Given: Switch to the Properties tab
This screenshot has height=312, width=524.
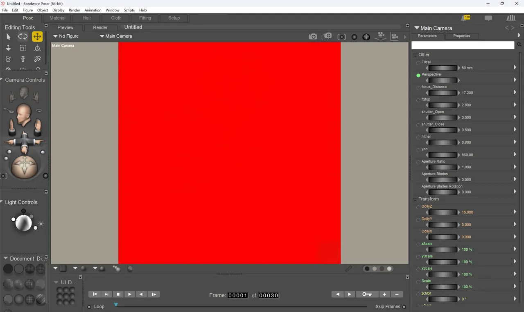Looking at the screenshot, I should click(462, 36).
